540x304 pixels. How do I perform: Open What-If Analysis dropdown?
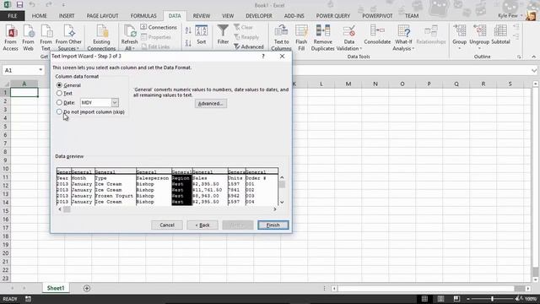tap(403, 45)
